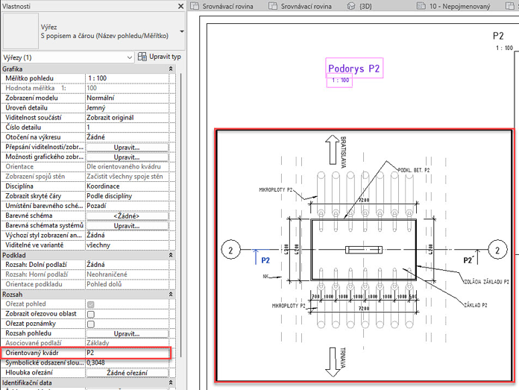Open the viewport type selector dropdown
This screenshot has height=390, width=519.
tap(182, 32)
